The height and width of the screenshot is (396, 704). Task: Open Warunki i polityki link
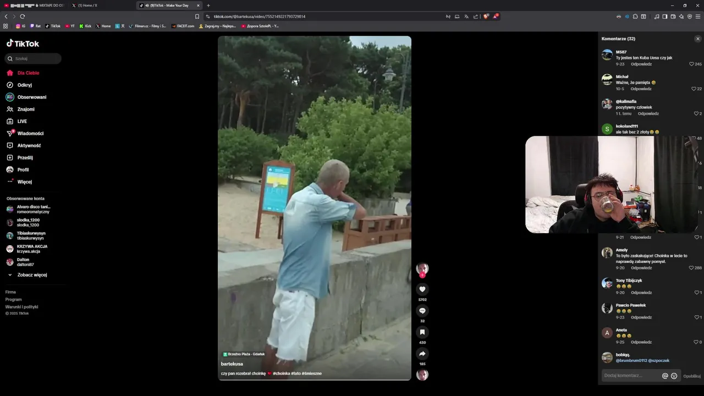tap(21, 307)
